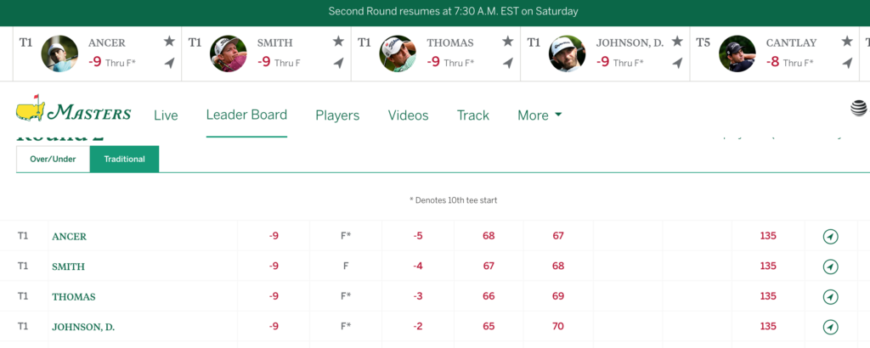870x348 pixels.
Task: Open the Track navigation item
Action: 472,115
